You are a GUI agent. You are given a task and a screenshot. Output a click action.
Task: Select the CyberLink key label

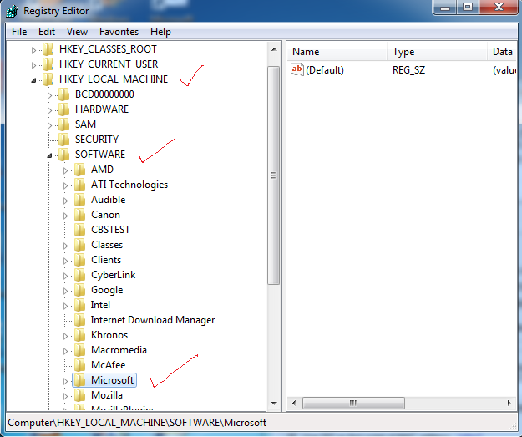[x=114, y=275]
